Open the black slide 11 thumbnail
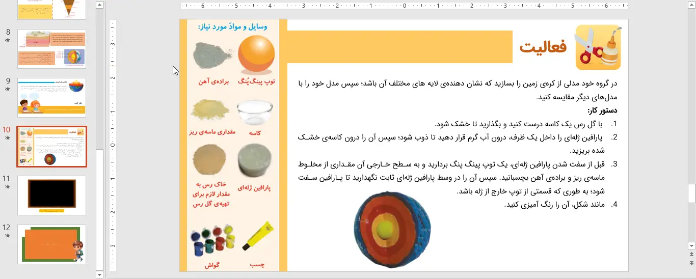696x279 pixels. tap(51, 196)
